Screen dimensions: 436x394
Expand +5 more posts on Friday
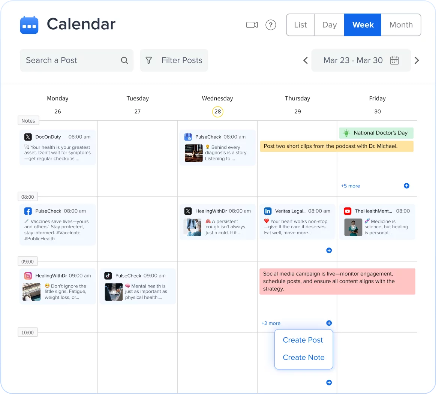(350, 186)
